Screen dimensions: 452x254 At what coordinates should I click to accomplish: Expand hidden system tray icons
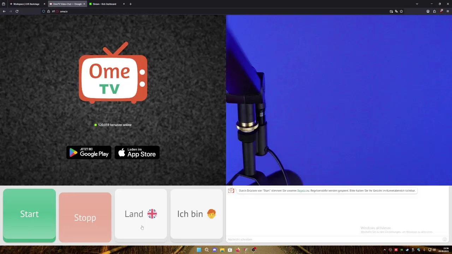[x=385, y=250]
